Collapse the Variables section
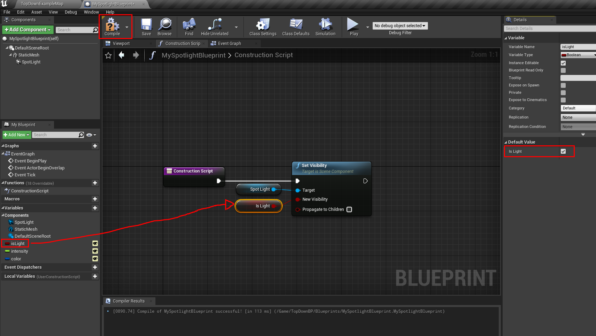Viewport: 596px width, 336px height. [3, 208]
